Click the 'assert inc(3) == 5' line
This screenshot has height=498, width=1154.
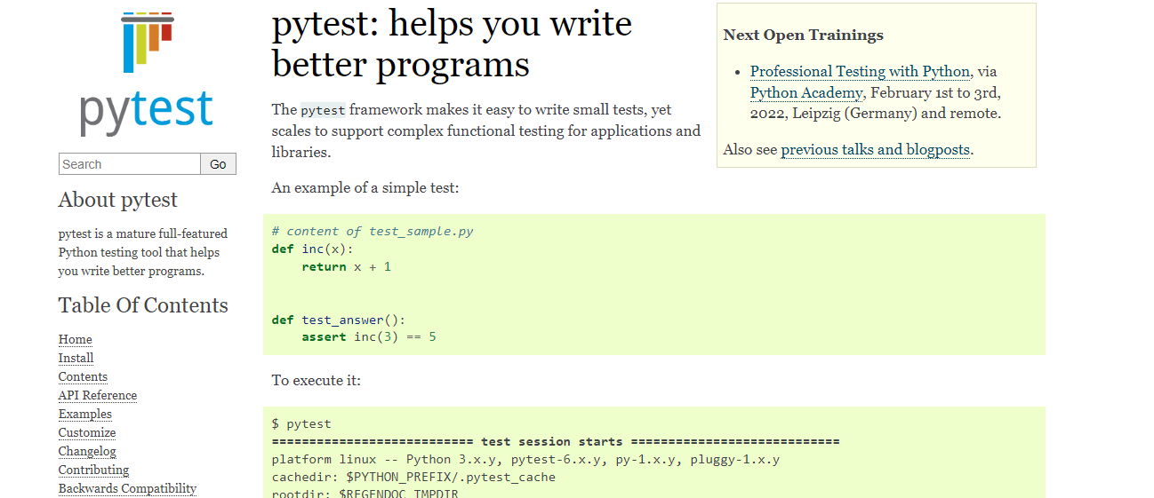(x=369, y=337)
